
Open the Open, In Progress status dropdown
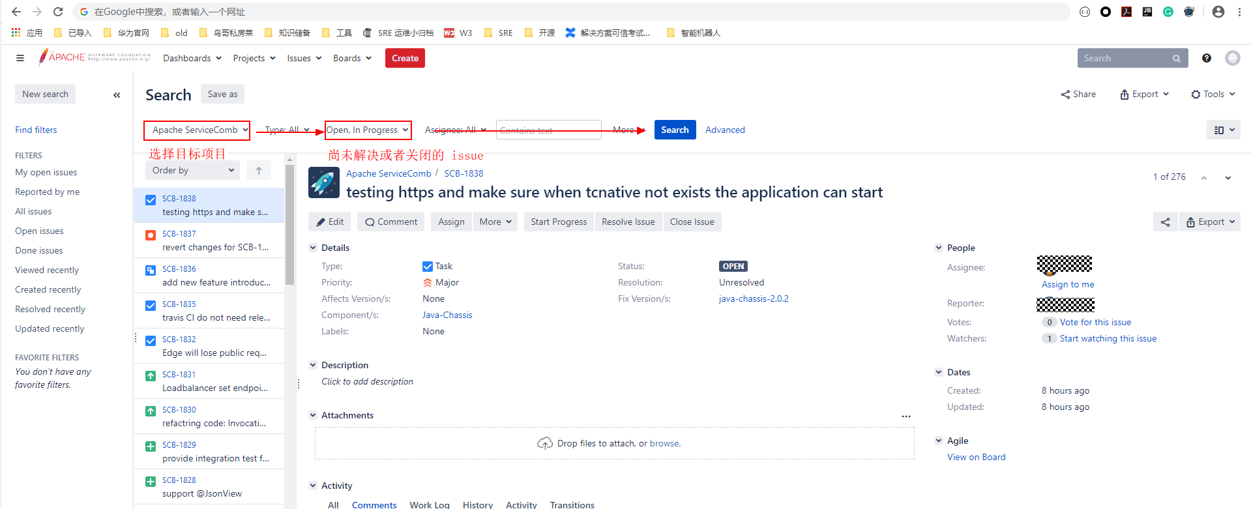(x=368, y=130)
